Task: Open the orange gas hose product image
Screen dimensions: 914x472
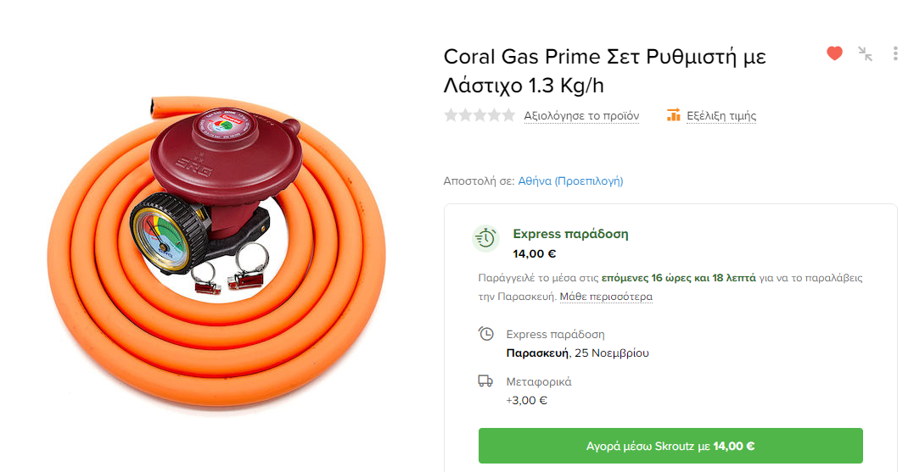Action: (x=216, y=250)
